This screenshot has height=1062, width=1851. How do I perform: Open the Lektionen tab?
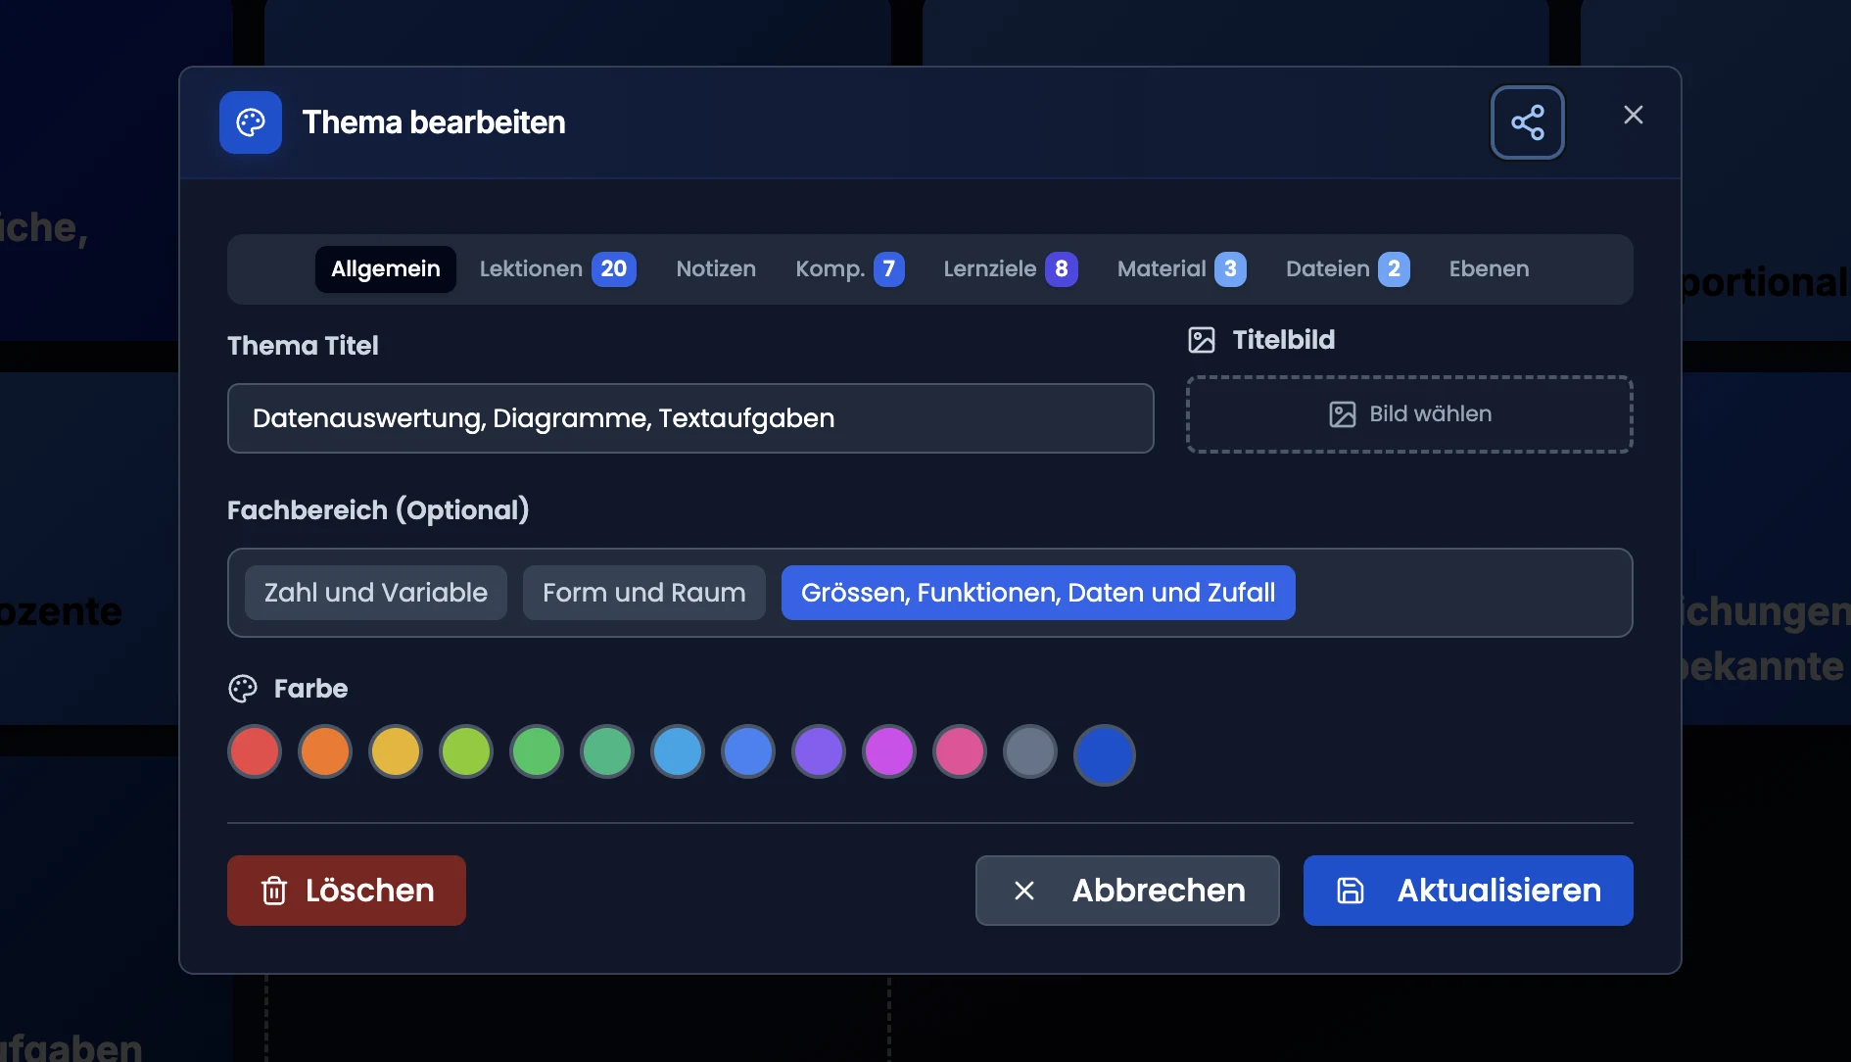tap(557, 269)
